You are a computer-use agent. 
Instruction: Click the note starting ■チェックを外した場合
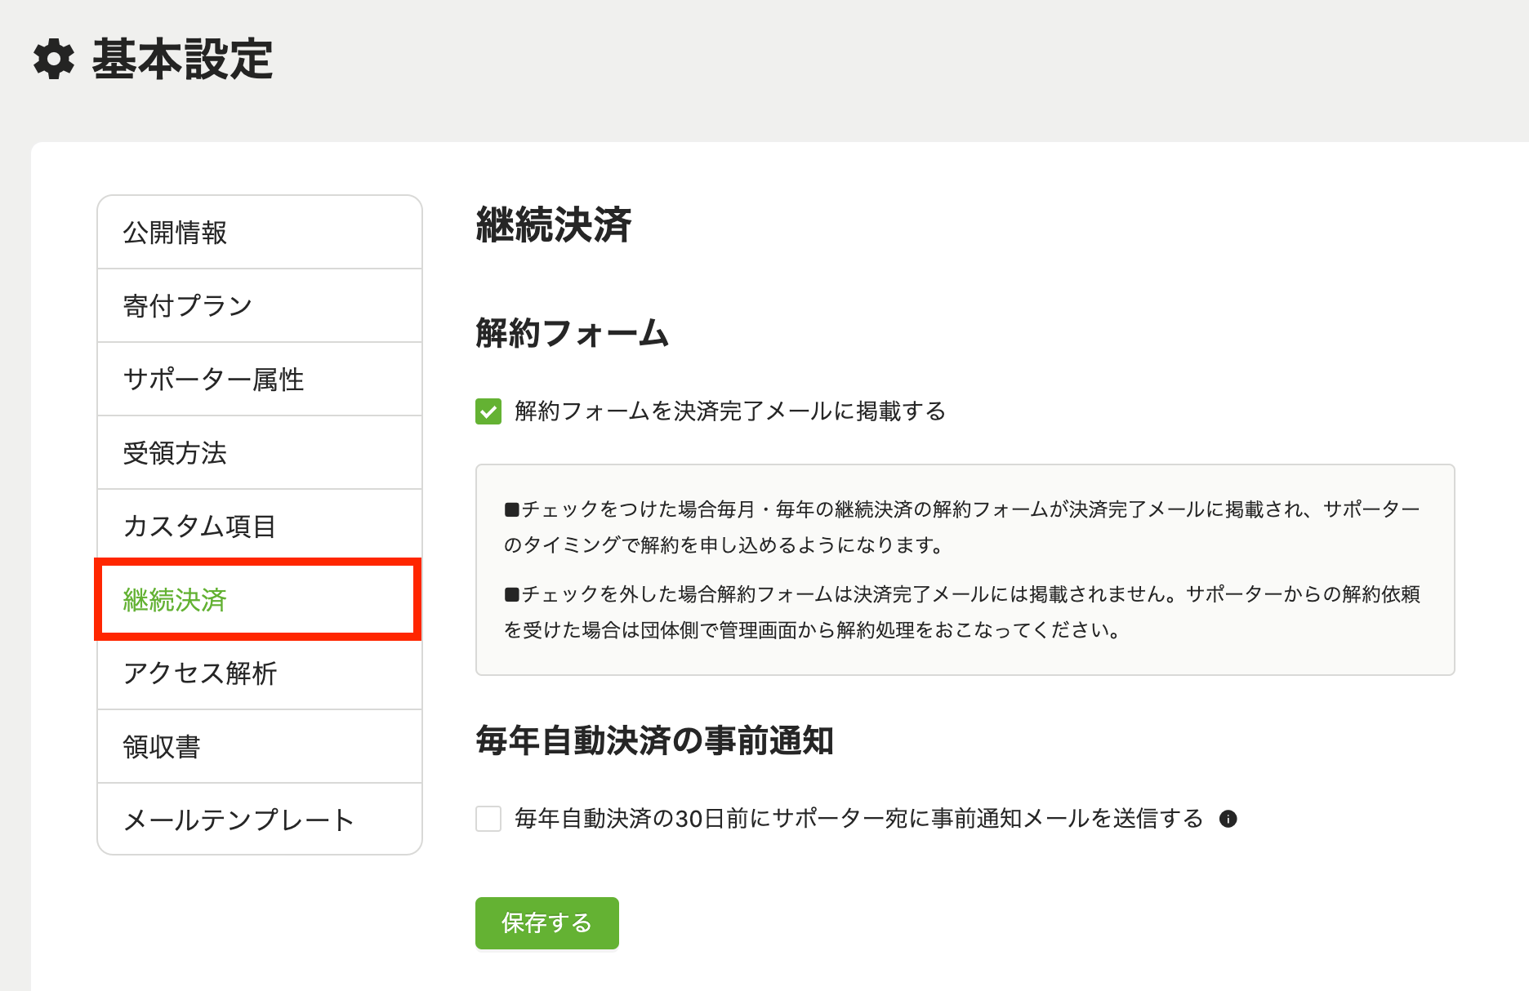point(962,612)
